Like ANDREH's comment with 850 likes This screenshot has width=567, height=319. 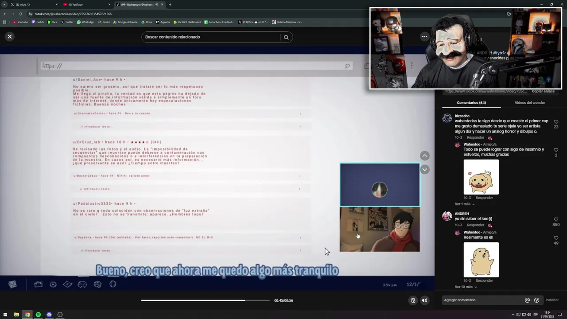[556, 220]
